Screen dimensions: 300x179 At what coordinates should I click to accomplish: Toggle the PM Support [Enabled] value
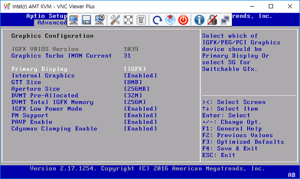[x=140, y=115]
